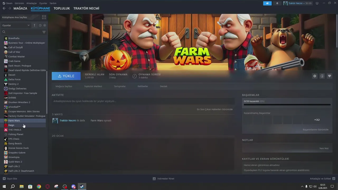Switch to TOPLULUK tab
Viewport: 338px width, 190px height.
pos(62,8)
